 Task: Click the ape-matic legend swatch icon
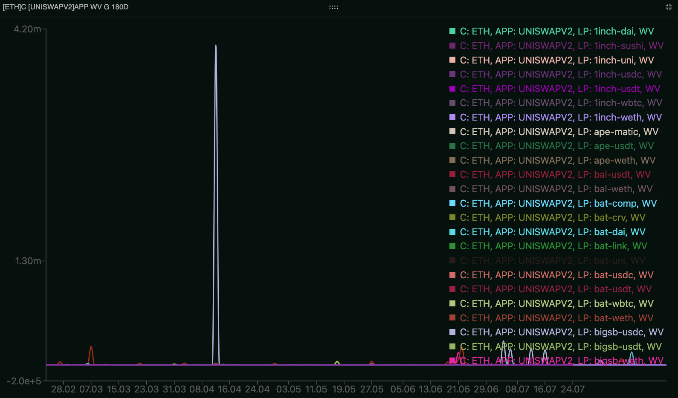452,132
